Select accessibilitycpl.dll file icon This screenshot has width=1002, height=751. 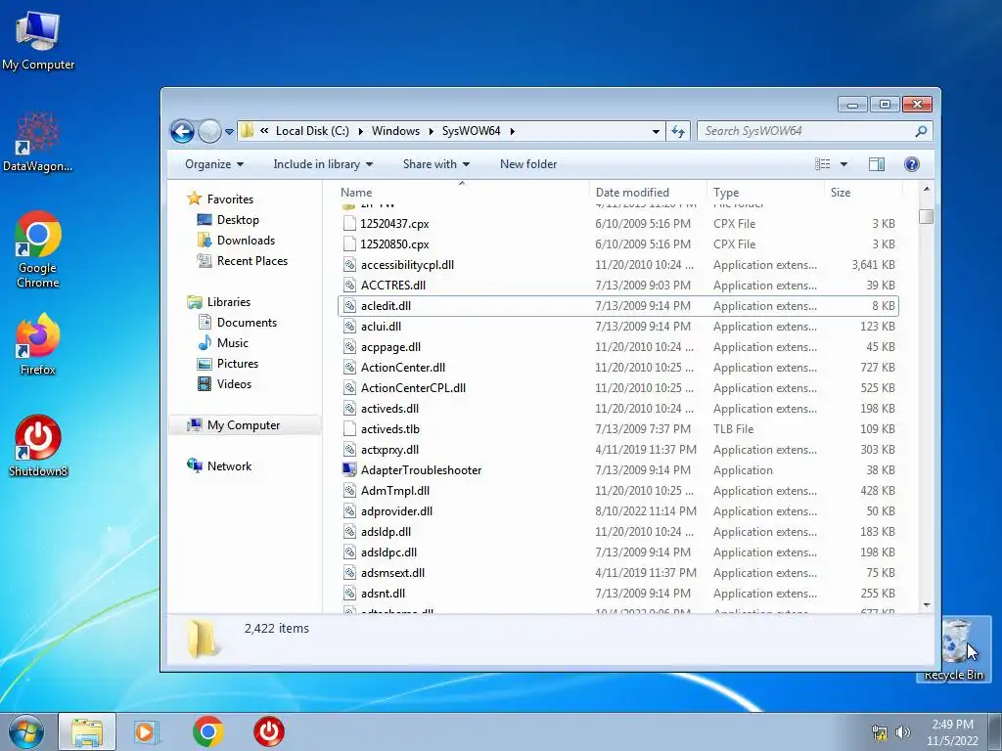pyautogui.click(x=349, y=265)
